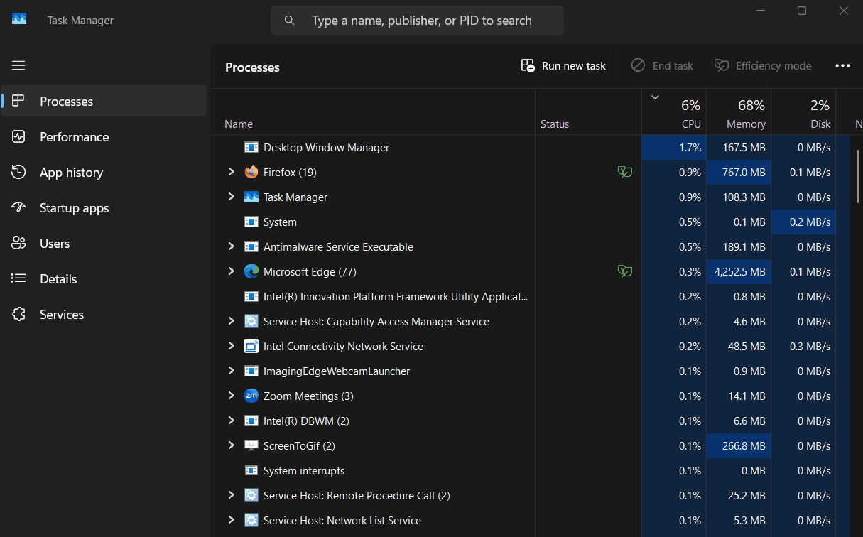The image size is (863, 537).
Task: Click Run new task button
Action: click(563, 65)
